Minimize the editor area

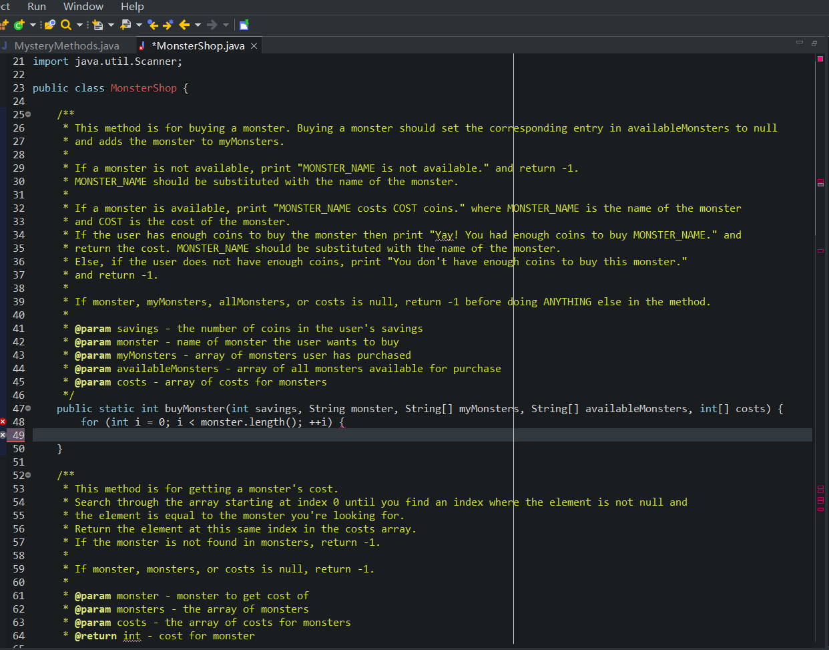(x=800, y=43)
